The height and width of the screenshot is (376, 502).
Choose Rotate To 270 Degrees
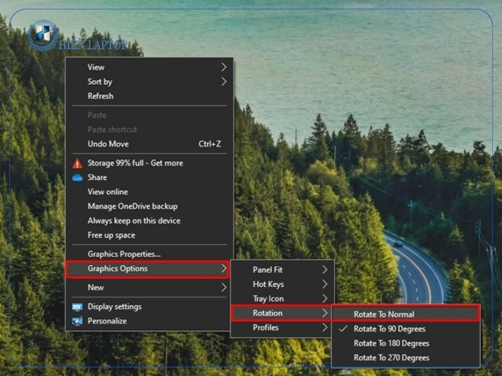(405, 357)
